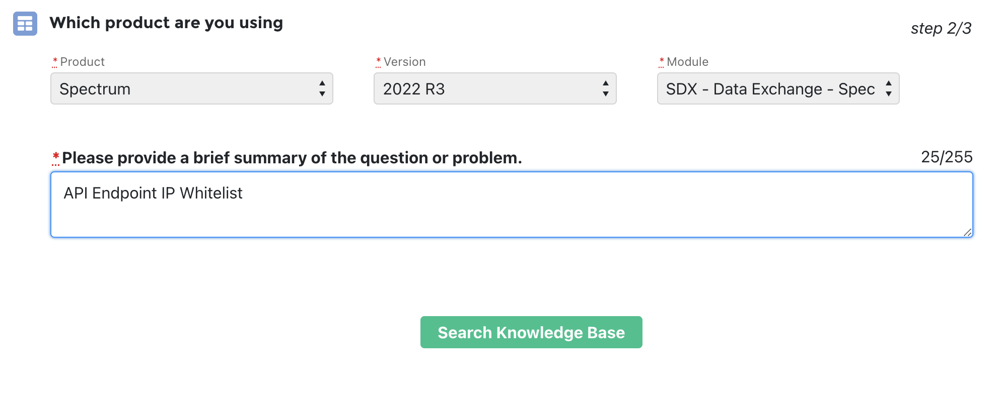Click the blue table icon beside the heading

(25, 24)
